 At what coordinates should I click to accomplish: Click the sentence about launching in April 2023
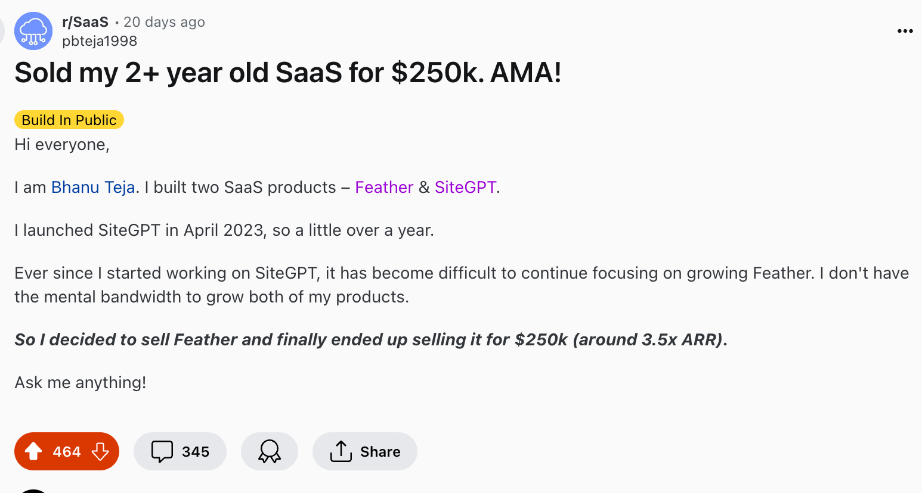(224, 230)
